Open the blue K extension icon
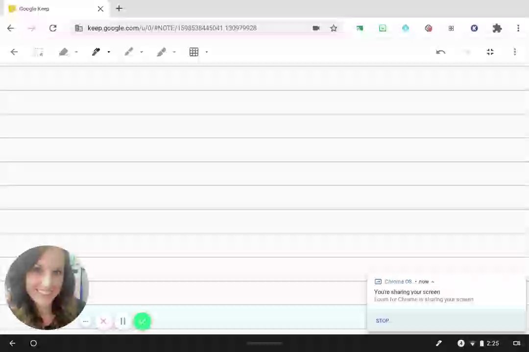The height and width of the screenshot is (352, 529). click(x=474, y=28)
